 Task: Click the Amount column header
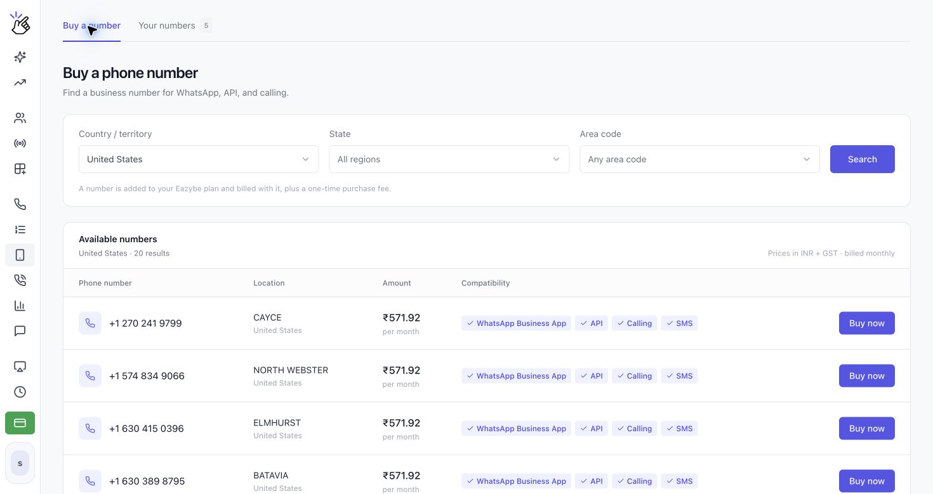[x=397, y=283]
